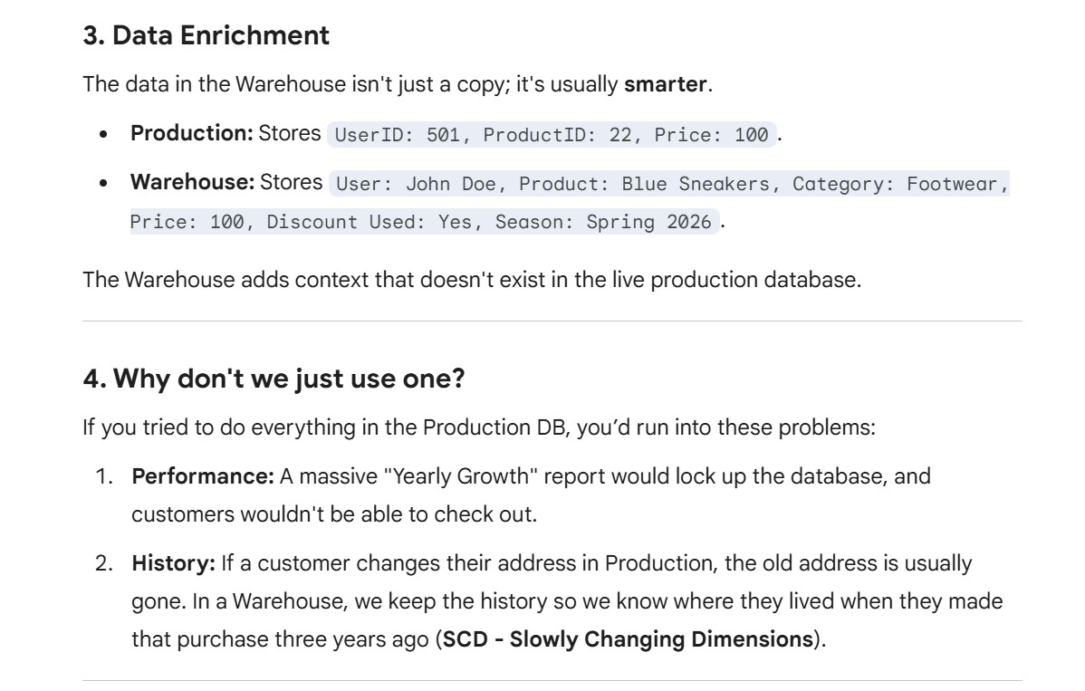This screenshot has width=1085, height=691.
Task: Click the sentence "The Warehouse adds context"
Action: [471, 280]
